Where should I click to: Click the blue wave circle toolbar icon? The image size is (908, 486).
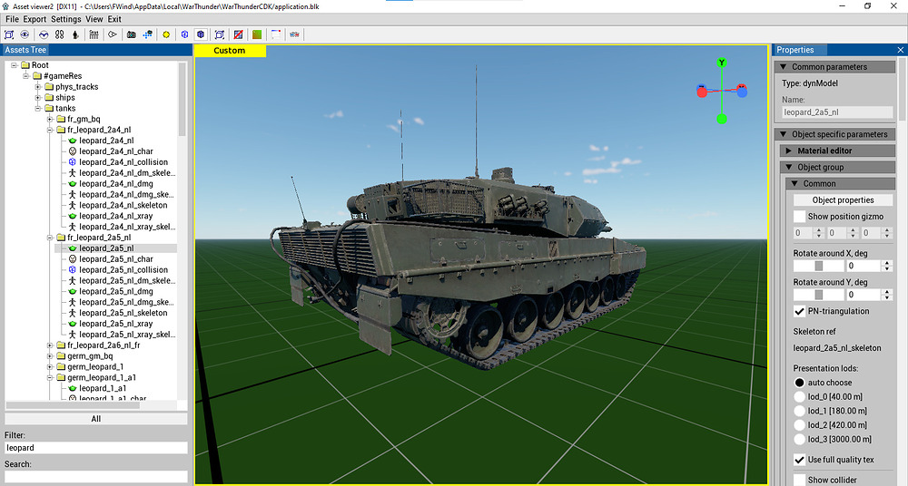pos(44,34)
